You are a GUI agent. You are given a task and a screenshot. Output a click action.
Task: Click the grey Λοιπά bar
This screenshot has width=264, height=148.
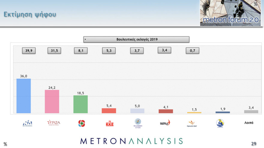[251, 112]
